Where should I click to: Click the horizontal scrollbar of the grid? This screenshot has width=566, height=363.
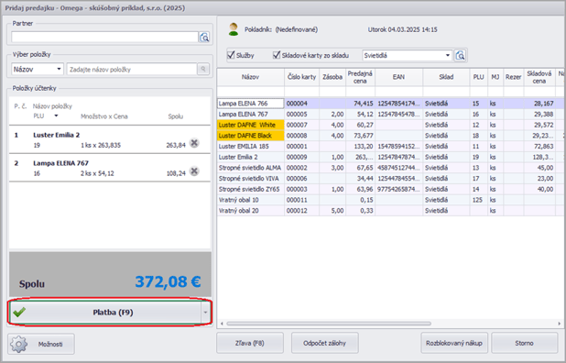(329, 324)
